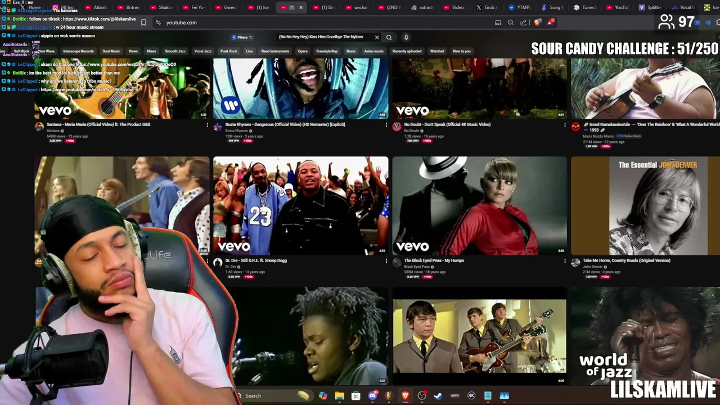The image size is (720, 405).
Task: Select the Soul Music filter chip
Action: (x=111, y=51)
